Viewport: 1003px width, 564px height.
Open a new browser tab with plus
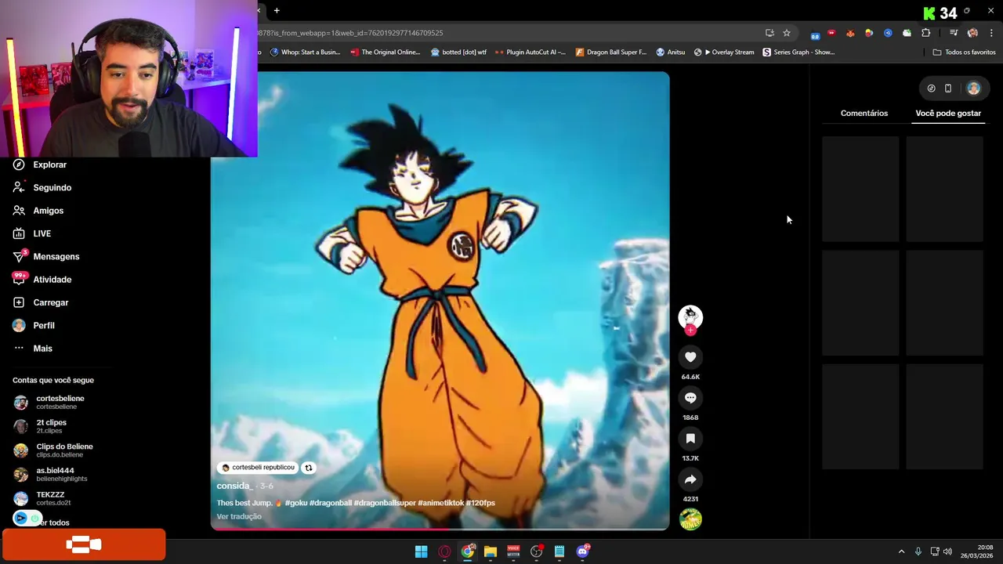(x=277, y=11)
